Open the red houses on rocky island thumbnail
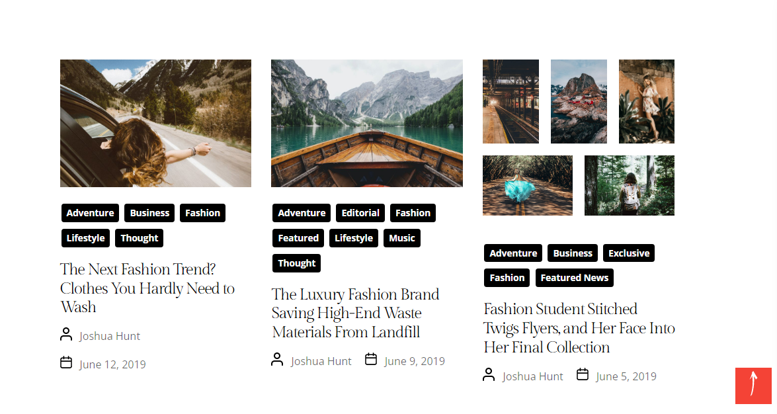The image size is (777, 414). 579,101
